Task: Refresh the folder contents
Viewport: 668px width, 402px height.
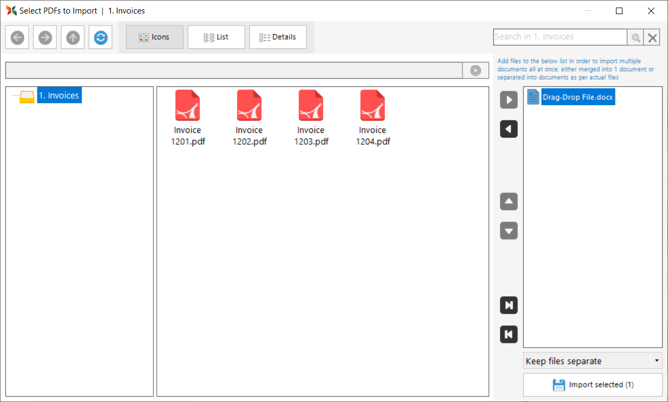Action: [100, 37]
